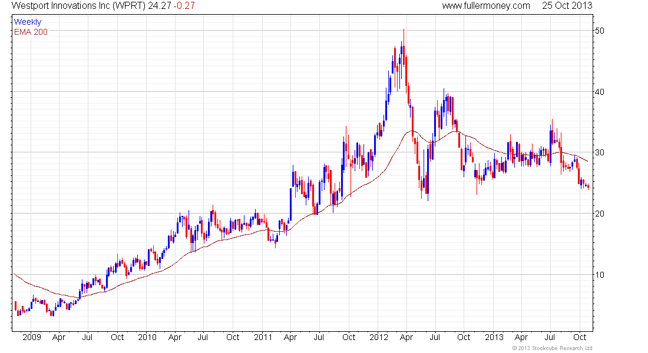Click the x-axis label 2012
This screenshot has height=353, width=648.
[379, 337]
